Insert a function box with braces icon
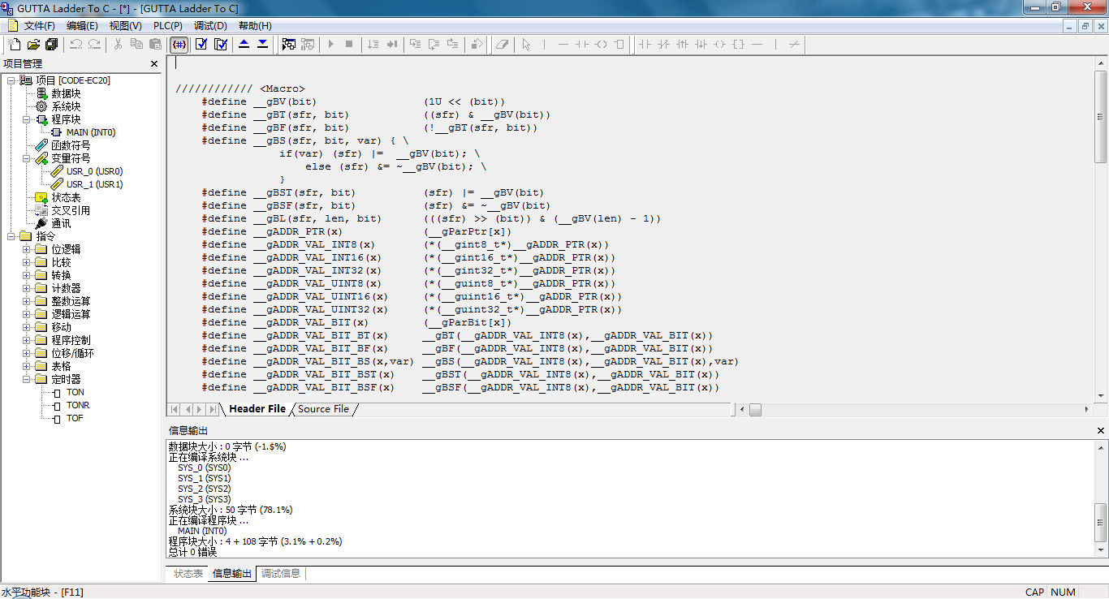This screenshot has width=1109, height=599. [x=738, y=44]
